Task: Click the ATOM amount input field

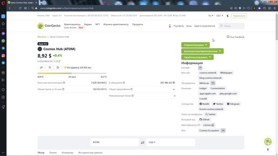Action: coord(120,142)
